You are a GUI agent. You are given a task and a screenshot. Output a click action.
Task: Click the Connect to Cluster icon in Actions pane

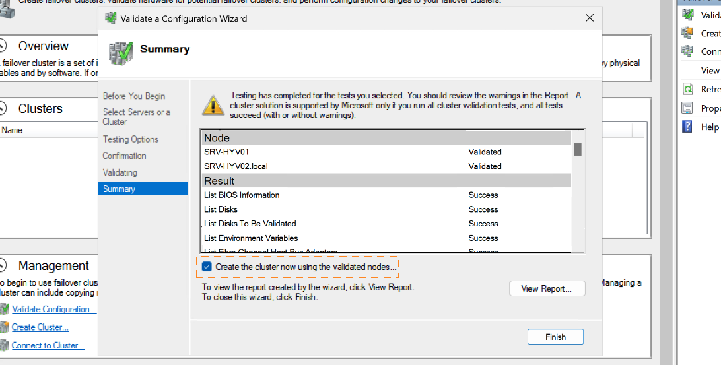[x=688, y=51]
